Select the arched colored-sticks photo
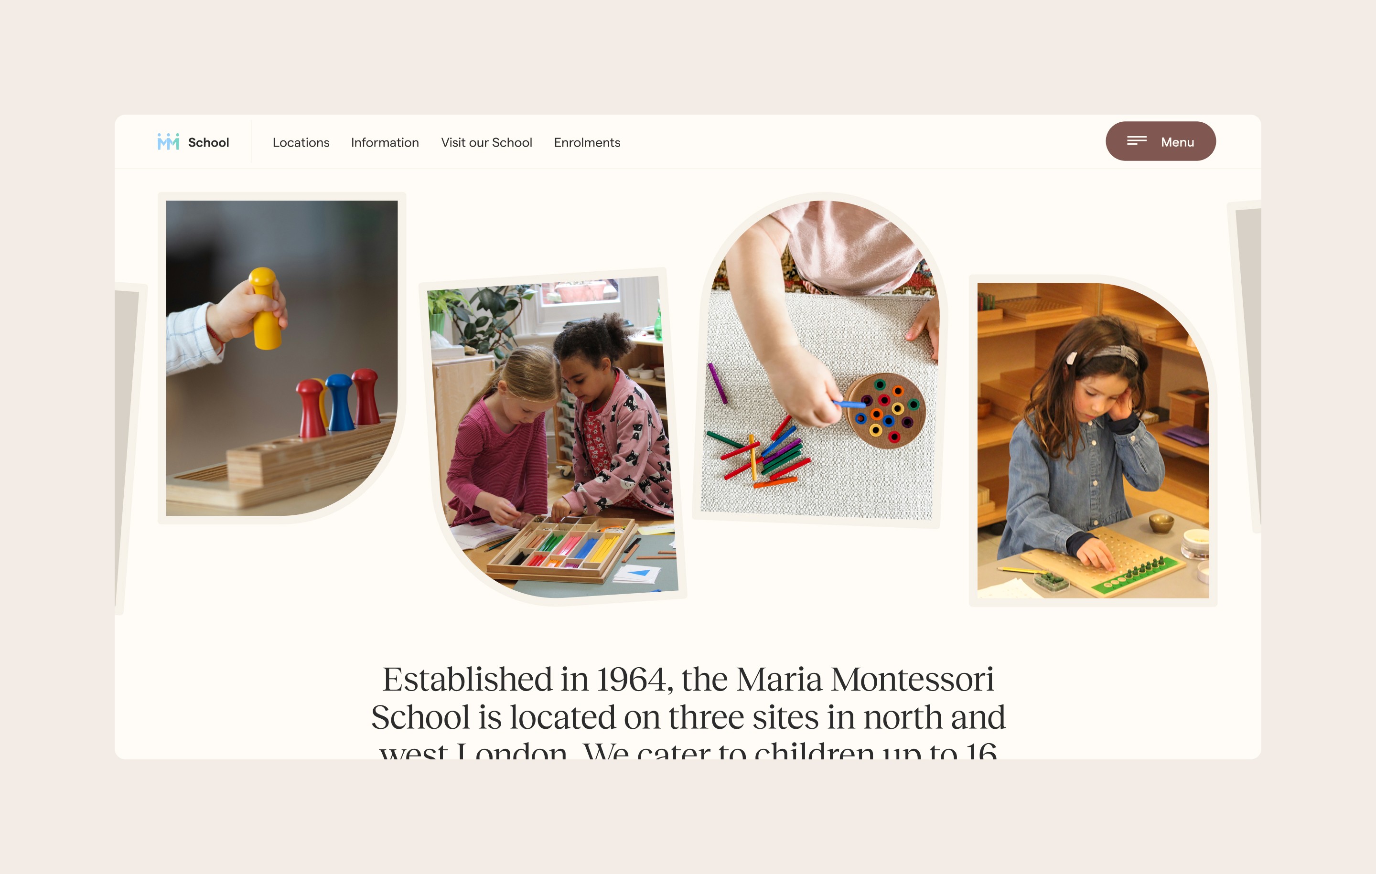The width and height of the screenshot is (1376, 874). 819,360
